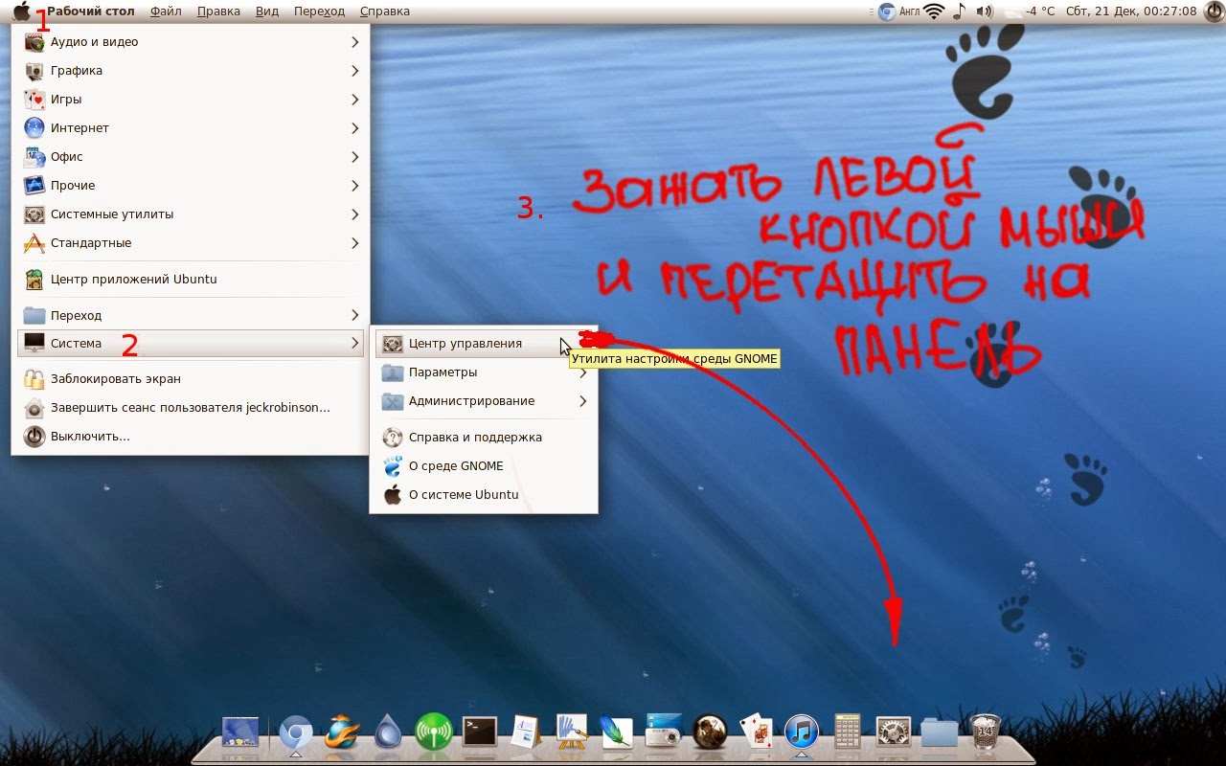The image size is (1226, 766).
Task: Click the desktop preview icon in the dock
Action: pyautogui.click(x=240, y=732)
